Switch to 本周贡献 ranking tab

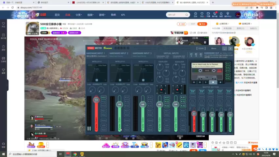228,28
